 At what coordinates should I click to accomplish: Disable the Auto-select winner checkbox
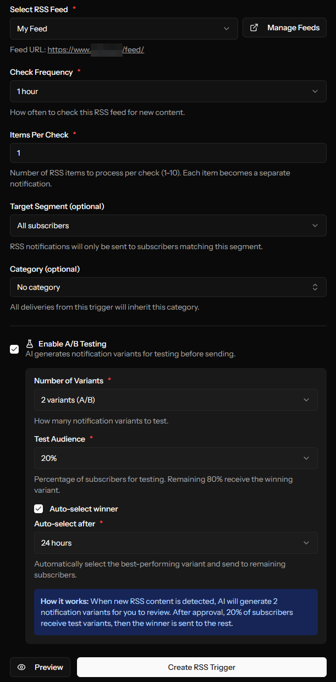[x=38, y=508]
